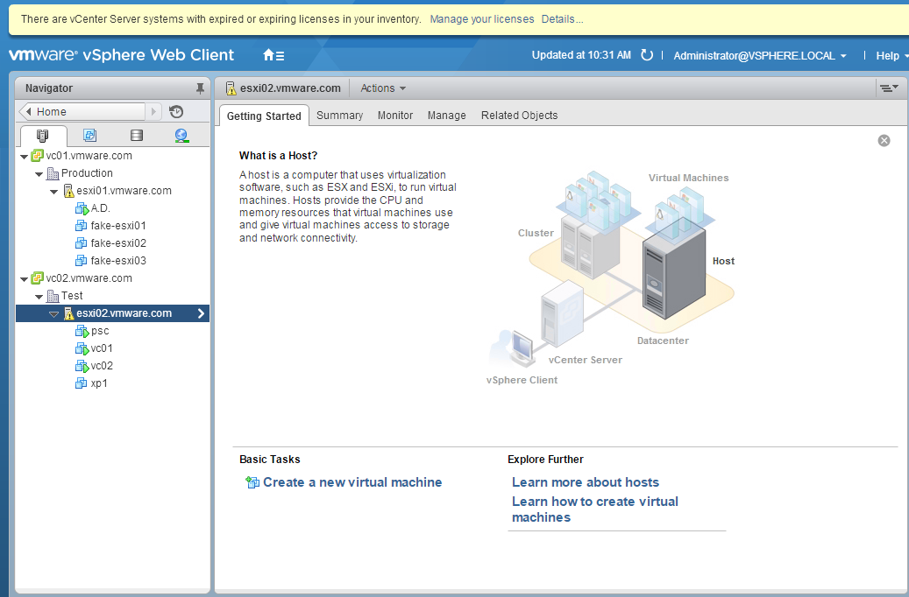
Task: Collapse the esxi02.vmware.com host node
Action: tap(54, 314)
